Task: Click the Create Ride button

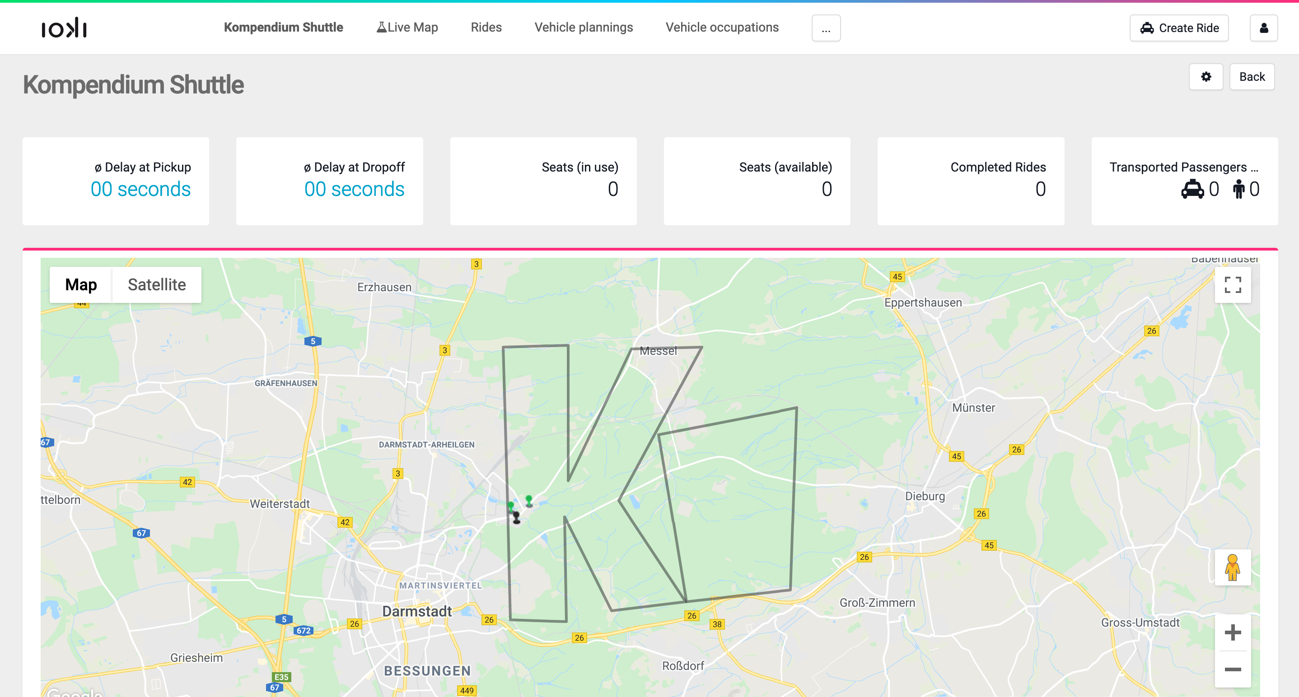Action: pos(1179,28)
